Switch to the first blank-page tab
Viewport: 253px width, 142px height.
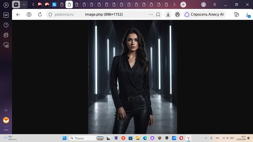click(x=62, y=5)
